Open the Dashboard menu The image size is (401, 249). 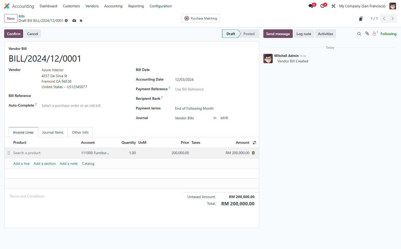[x=48, y=6]
